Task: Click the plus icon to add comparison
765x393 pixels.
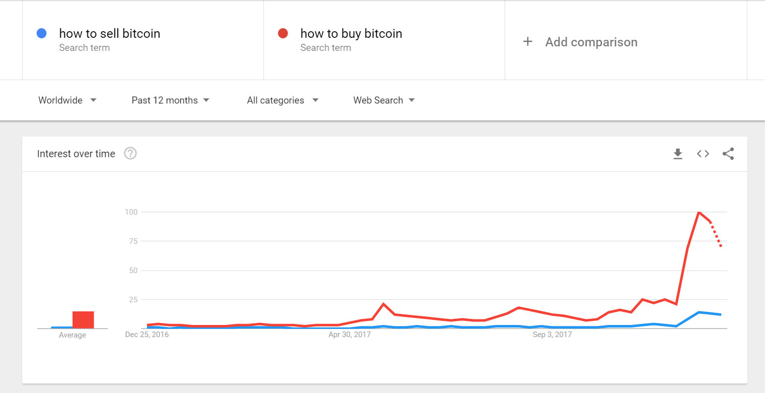Action: click(528, 42)
